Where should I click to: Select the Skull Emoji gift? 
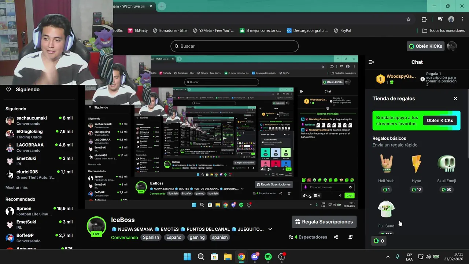point(446,164)
